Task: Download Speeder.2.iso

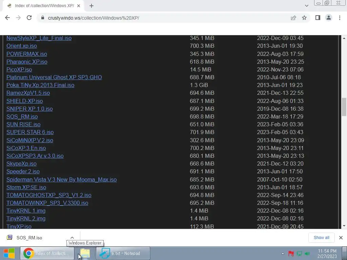Action: coord(23,172)
